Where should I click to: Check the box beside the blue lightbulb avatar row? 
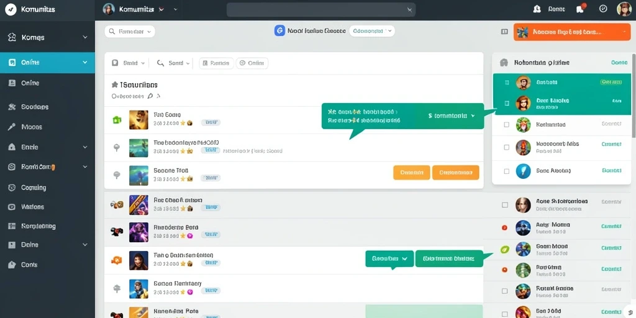(x=506, y=171)
